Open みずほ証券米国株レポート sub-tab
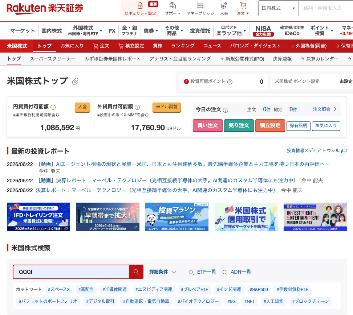The width and height of the screenshot is (353, 315). [113, 59]
